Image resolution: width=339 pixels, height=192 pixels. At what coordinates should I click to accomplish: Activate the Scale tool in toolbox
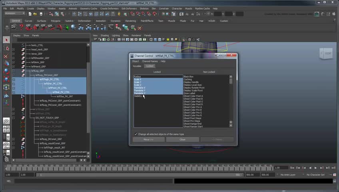coord(6,79)
